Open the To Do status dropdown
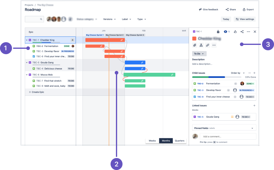This screenshot has width=274, height=170. [199, 54]
